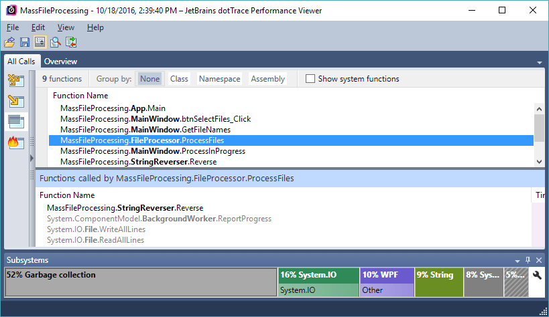Click the called functions panel header
The image size is (549, 317).
pos(291,179)
